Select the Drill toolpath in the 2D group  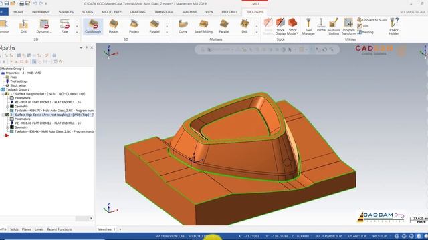pos(23,27)
